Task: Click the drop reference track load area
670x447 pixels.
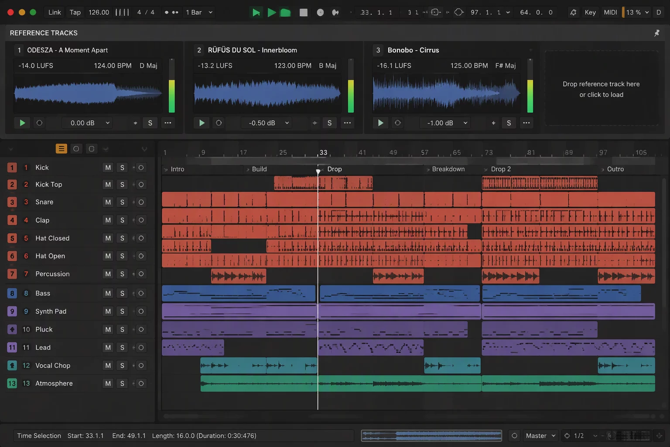Action: tap(602, 89)
